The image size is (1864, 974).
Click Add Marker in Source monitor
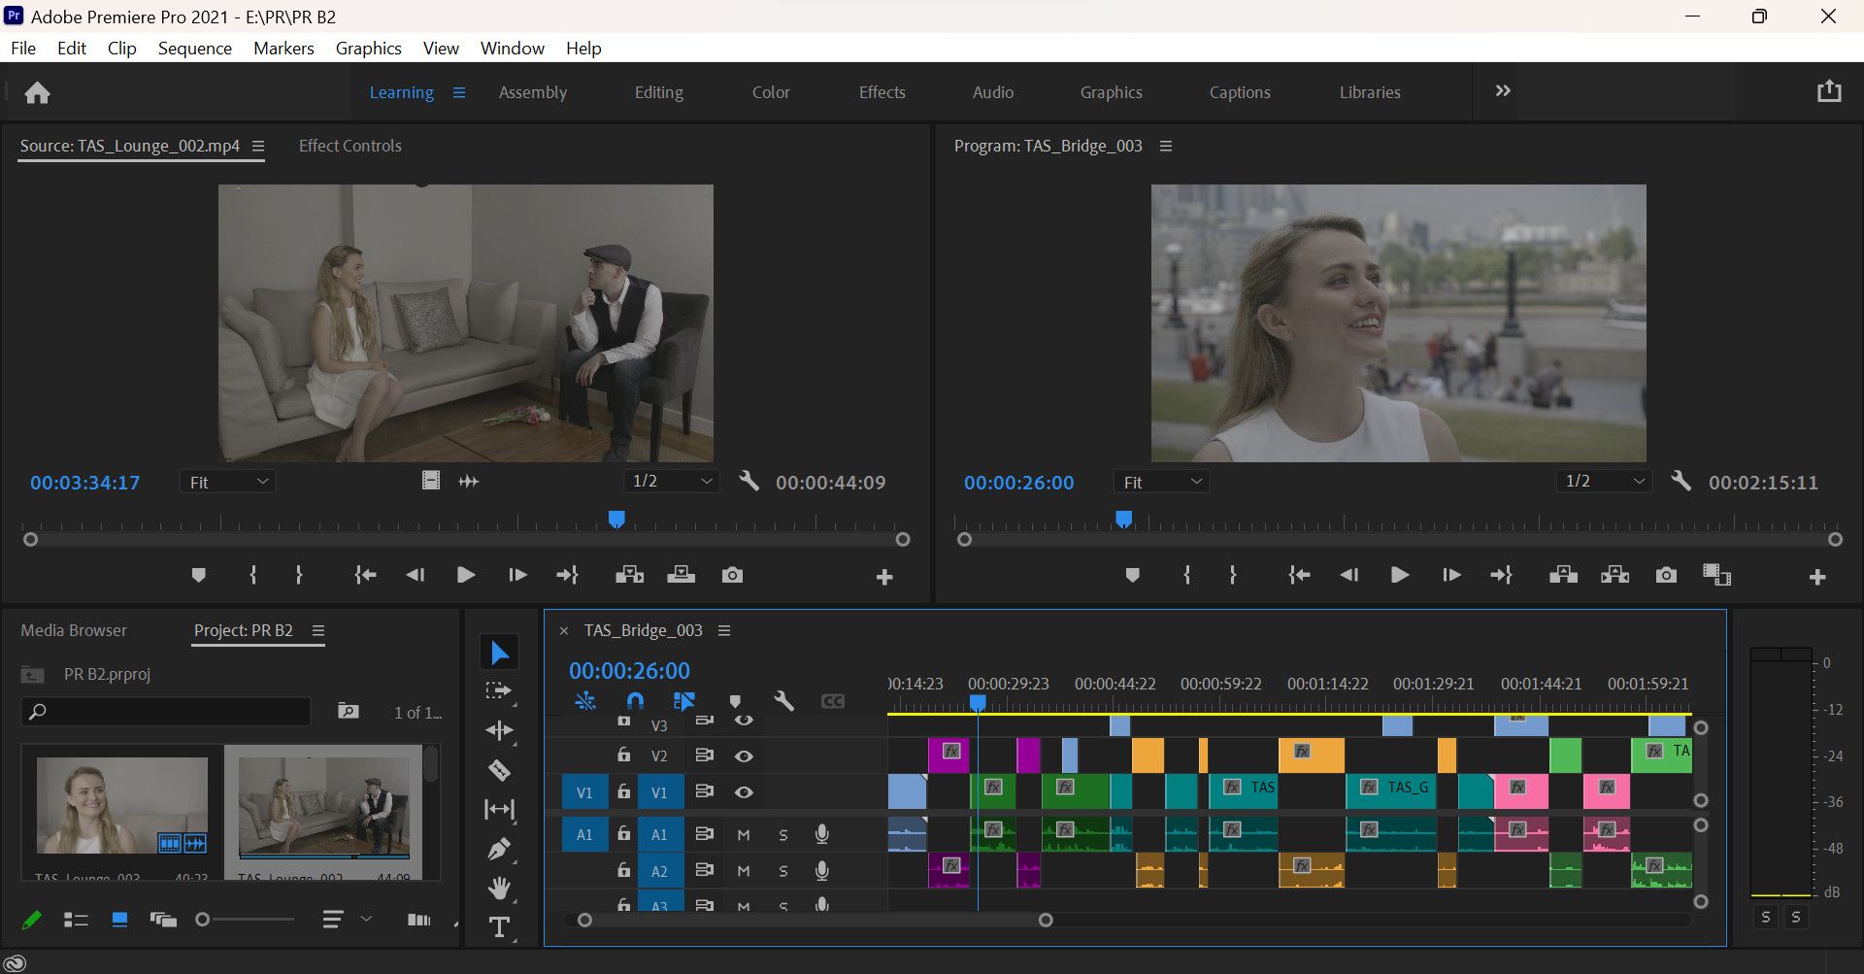point(198,575)
